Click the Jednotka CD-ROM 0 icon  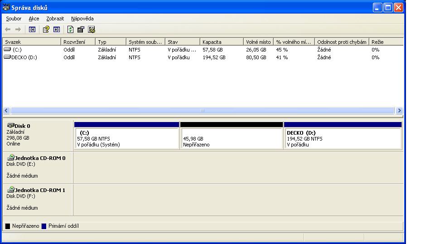tap(11, 157)
